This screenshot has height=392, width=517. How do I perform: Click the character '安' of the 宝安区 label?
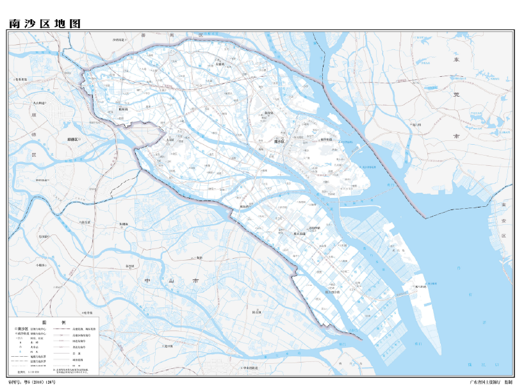pos(504,221)
